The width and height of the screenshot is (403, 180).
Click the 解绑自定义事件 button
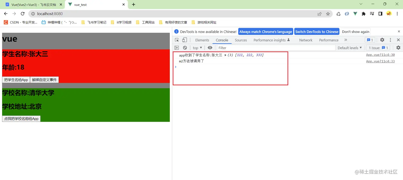(45, 80)
